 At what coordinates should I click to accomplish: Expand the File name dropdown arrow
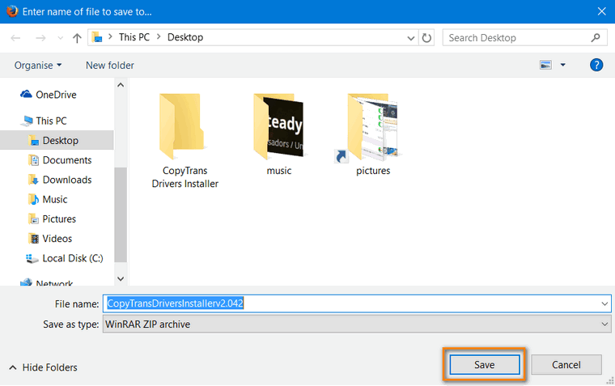(604, 303)
